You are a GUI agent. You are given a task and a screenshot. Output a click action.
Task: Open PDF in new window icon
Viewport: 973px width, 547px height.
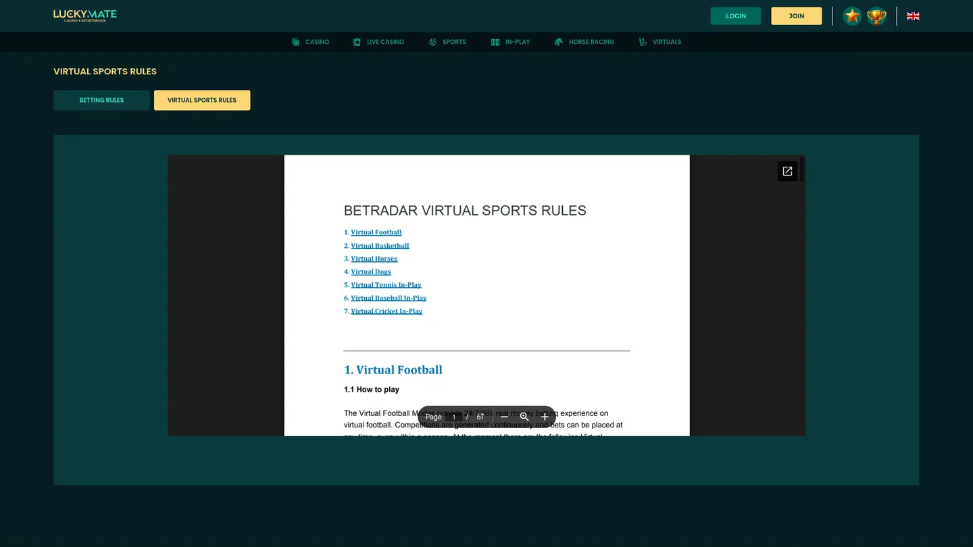point(787,172)
